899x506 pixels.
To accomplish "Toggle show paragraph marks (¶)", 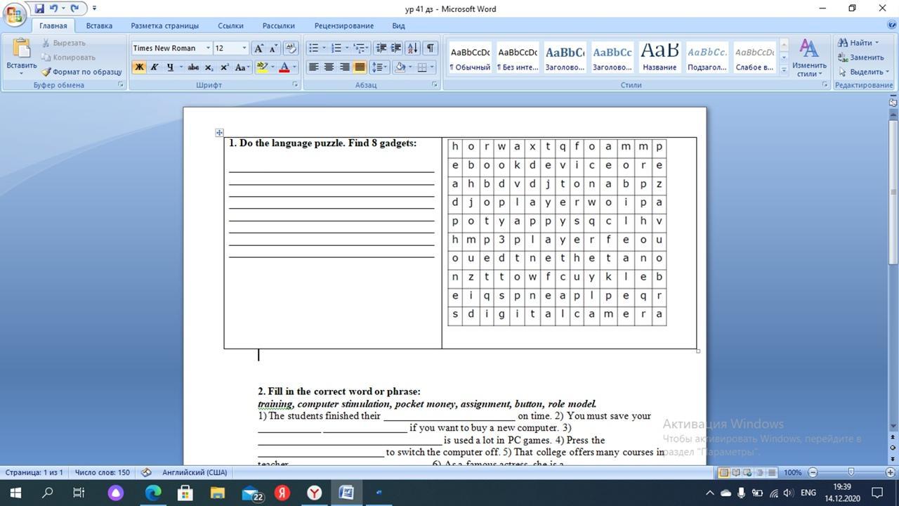I will pyautogui.click(x=430, y=48).
